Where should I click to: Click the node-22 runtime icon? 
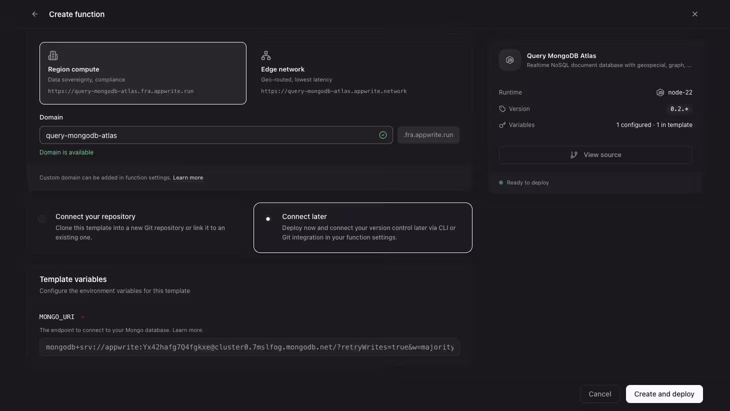(x=660, y=92)
